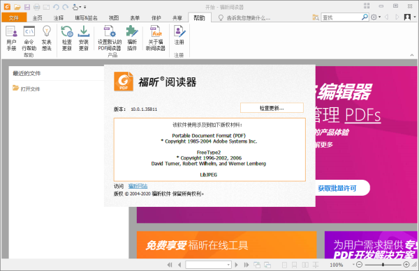Click the next view icon in status bar
419x271 pixels.
click(x=267, y=265)
